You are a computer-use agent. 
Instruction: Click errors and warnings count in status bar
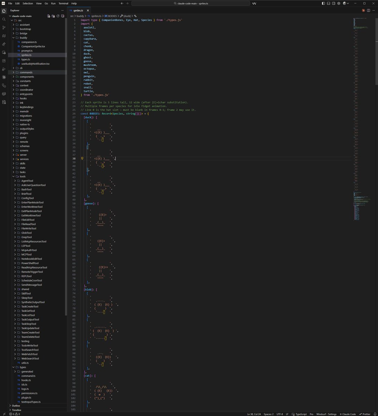tap(15, 414)
